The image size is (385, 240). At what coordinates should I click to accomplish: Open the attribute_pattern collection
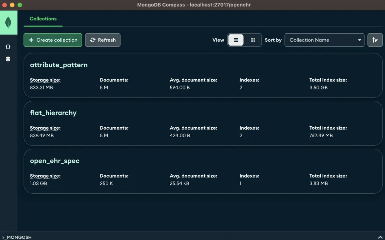59,65
